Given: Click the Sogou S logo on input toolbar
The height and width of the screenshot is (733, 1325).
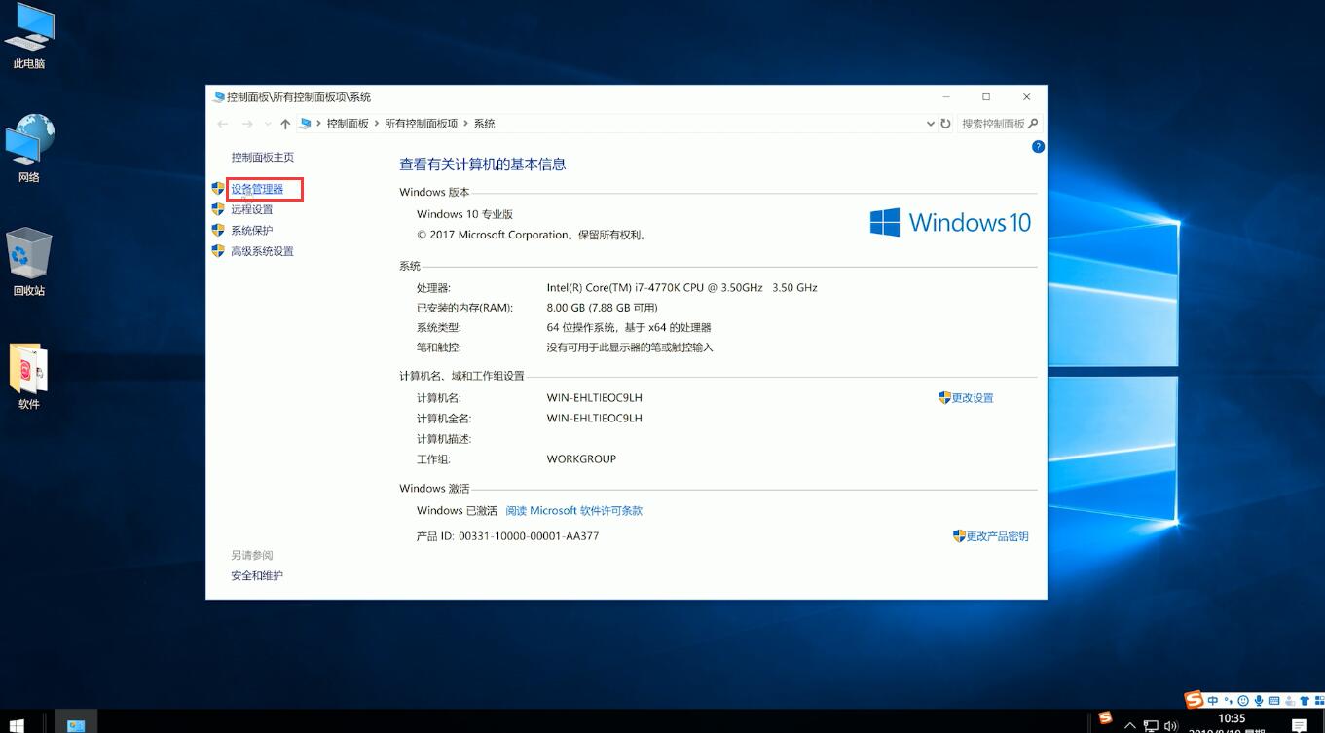Looking at the screenshot, I should (x=1194, y=701).
